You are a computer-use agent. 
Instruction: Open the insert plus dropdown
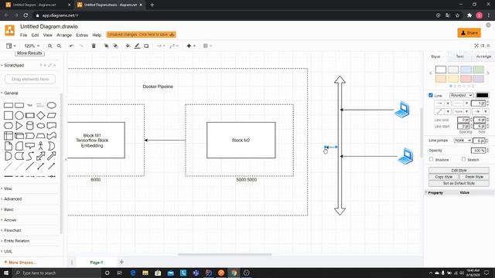(x=191, y=46)
